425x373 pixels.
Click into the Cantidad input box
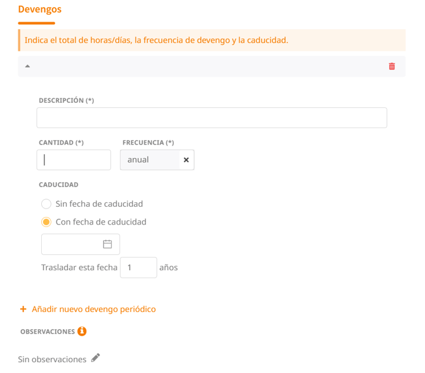(74, 160)
